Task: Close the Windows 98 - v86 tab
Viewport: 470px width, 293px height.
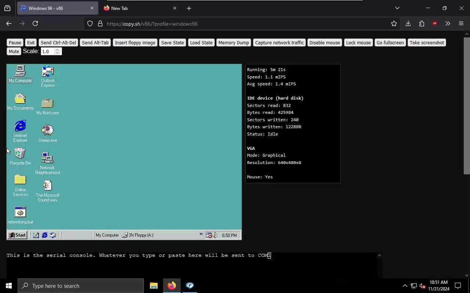Action: pos(92,8)
